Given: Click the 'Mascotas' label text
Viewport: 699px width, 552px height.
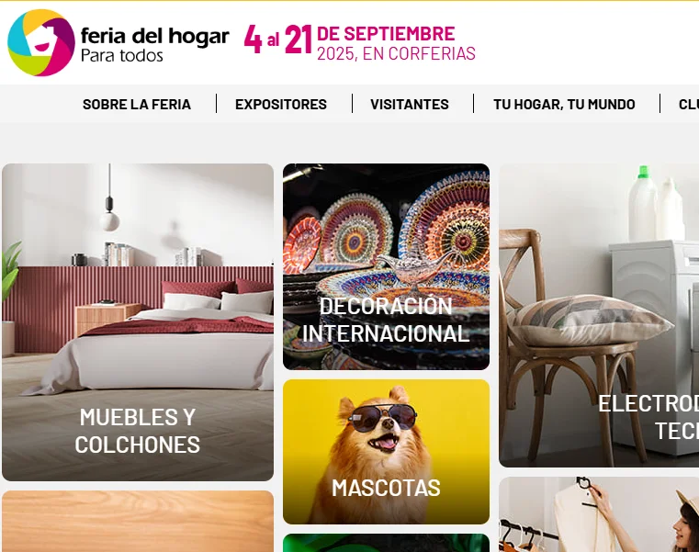Looking at the screenshot, I should (386, 488).
